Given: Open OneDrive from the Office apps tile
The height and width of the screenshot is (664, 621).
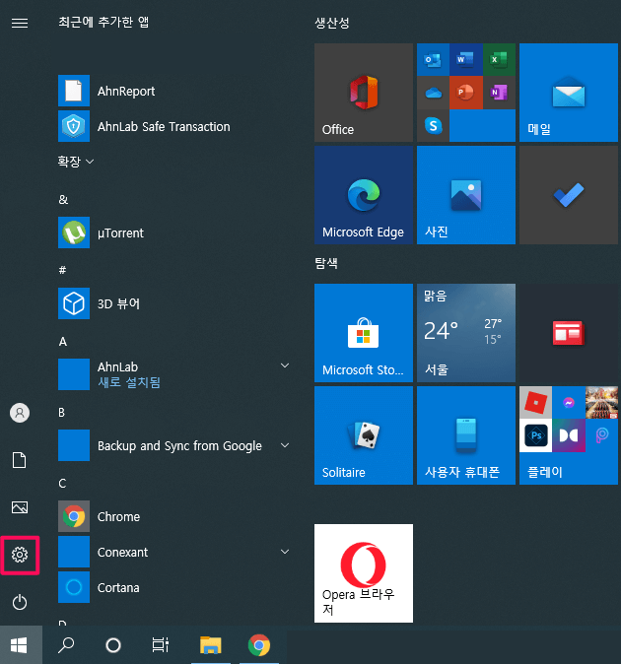Looking at the screenshot, I should [433, 93].
